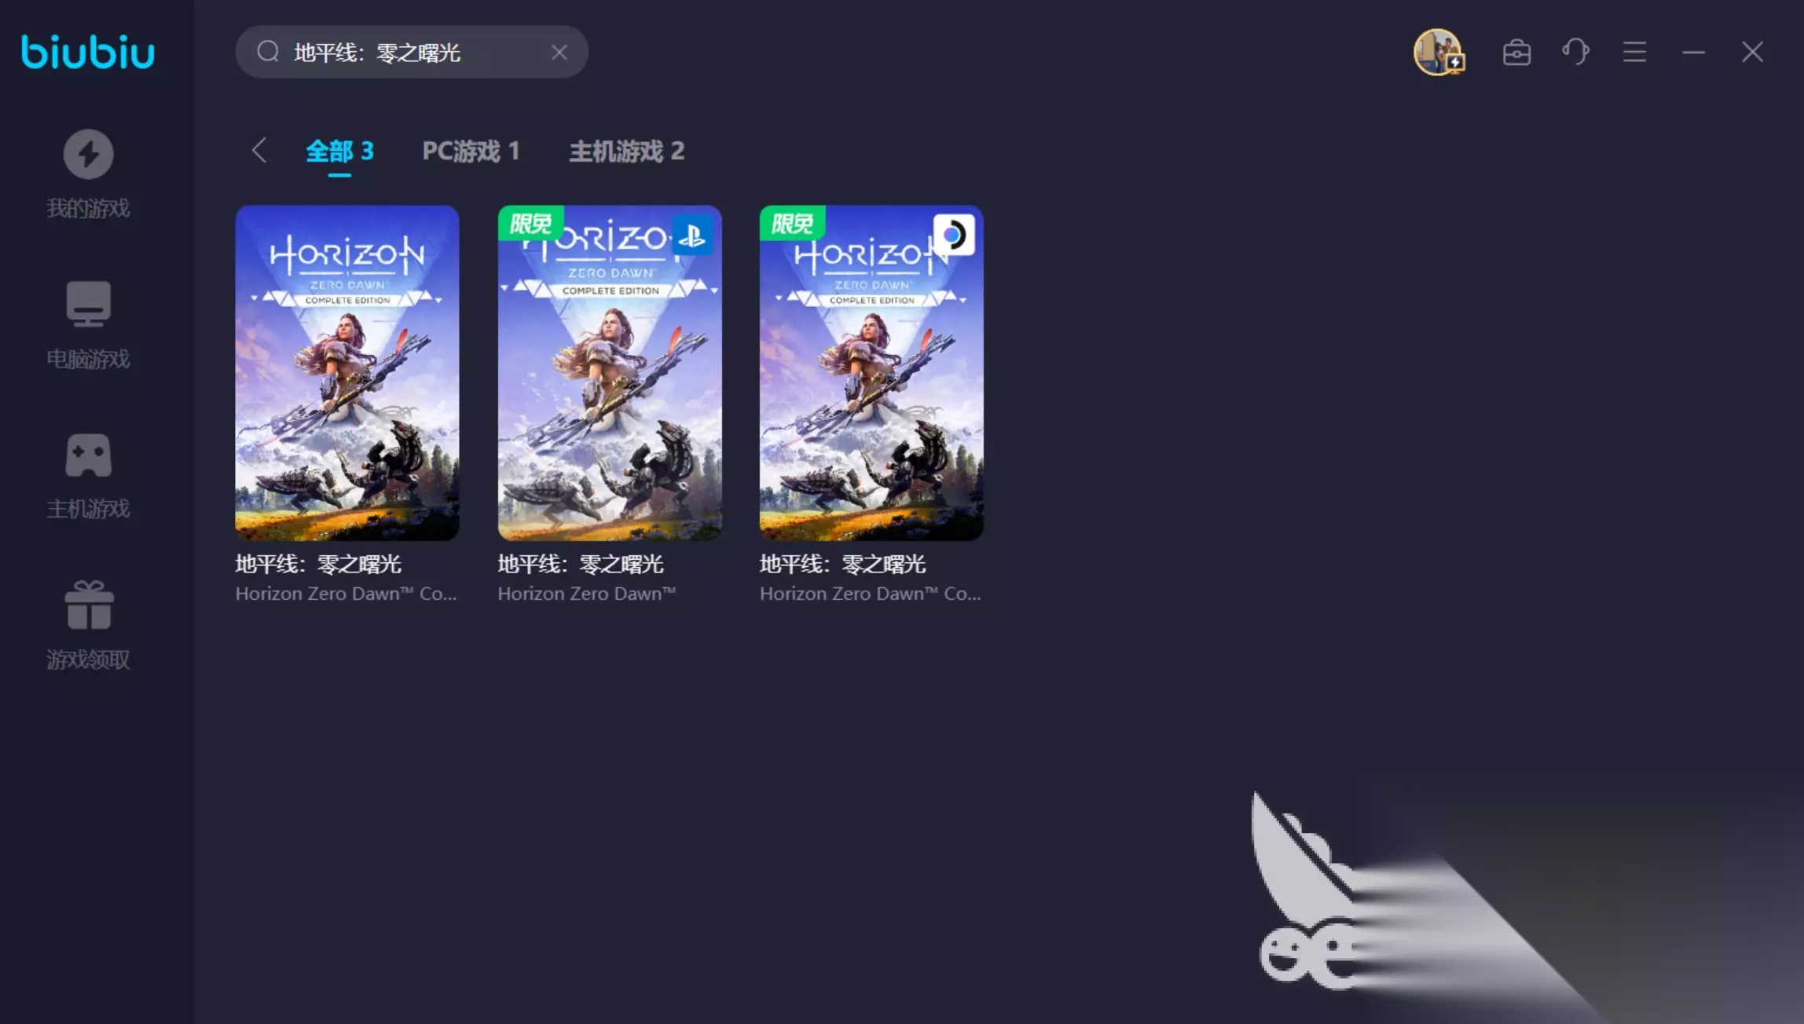Click the user avatar profile icon
The image size is (1804, 1024).
(x=1438, y=52)
